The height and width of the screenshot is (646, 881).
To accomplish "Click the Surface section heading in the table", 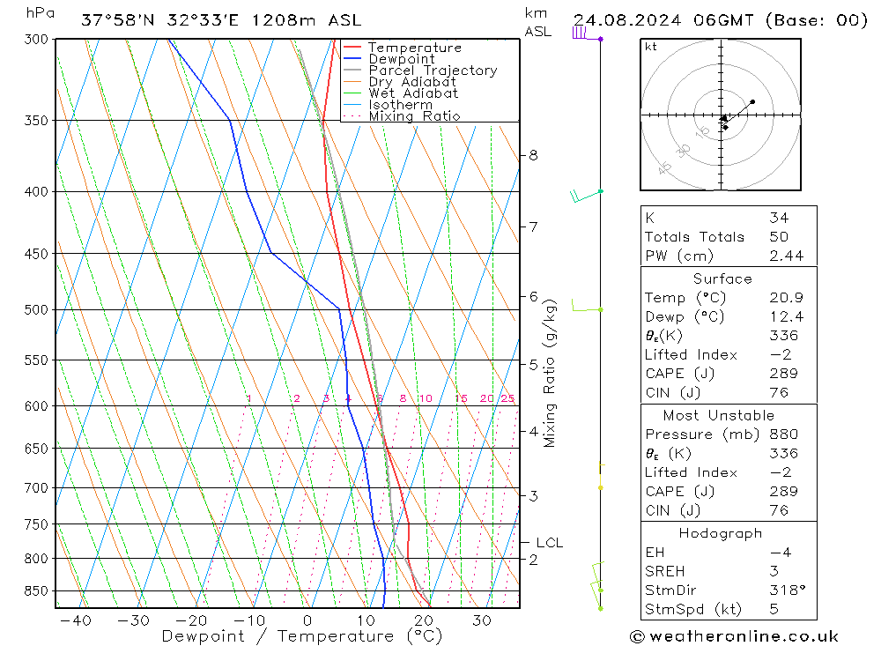I will click(722, 278).
